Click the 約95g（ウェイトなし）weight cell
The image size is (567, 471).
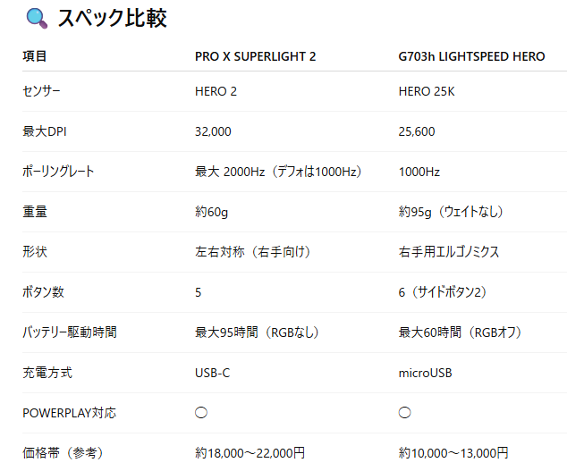(x=451, y=212)
